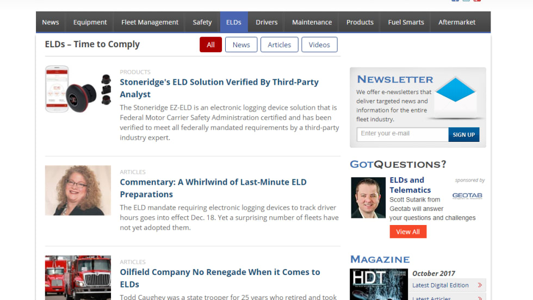Open the HDT magazine cover image
Screen dimensions: 533x300
(x=379, y=285)
